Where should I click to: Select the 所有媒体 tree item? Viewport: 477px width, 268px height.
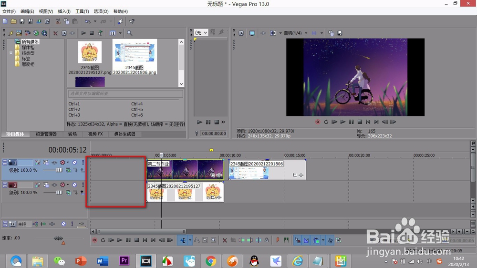tap(30, 41)
